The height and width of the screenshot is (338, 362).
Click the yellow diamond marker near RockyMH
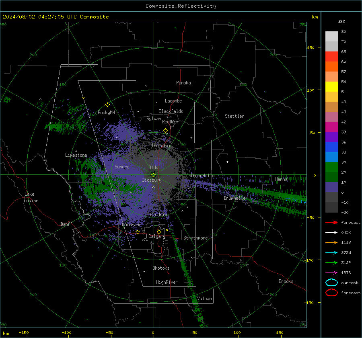coord(107,105)
